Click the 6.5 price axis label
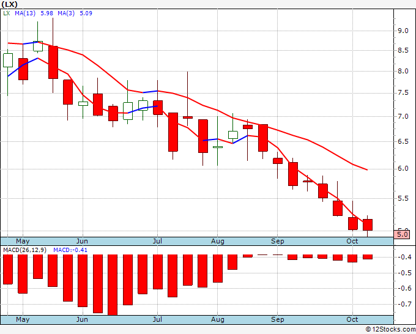 pos(403,141)
